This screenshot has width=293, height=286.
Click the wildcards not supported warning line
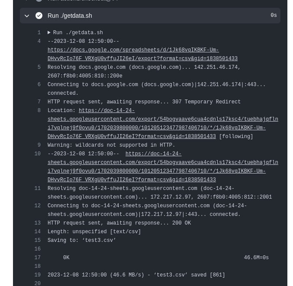(x=111, y=145)
